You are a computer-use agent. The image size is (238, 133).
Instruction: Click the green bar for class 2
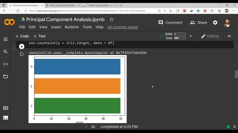click(x=77, y=106)
